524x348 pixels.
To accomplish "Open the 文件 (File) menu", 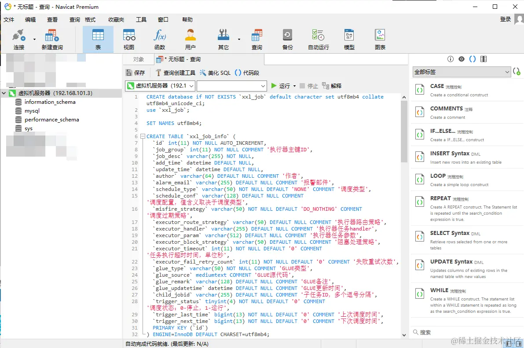I will (9, 20).
